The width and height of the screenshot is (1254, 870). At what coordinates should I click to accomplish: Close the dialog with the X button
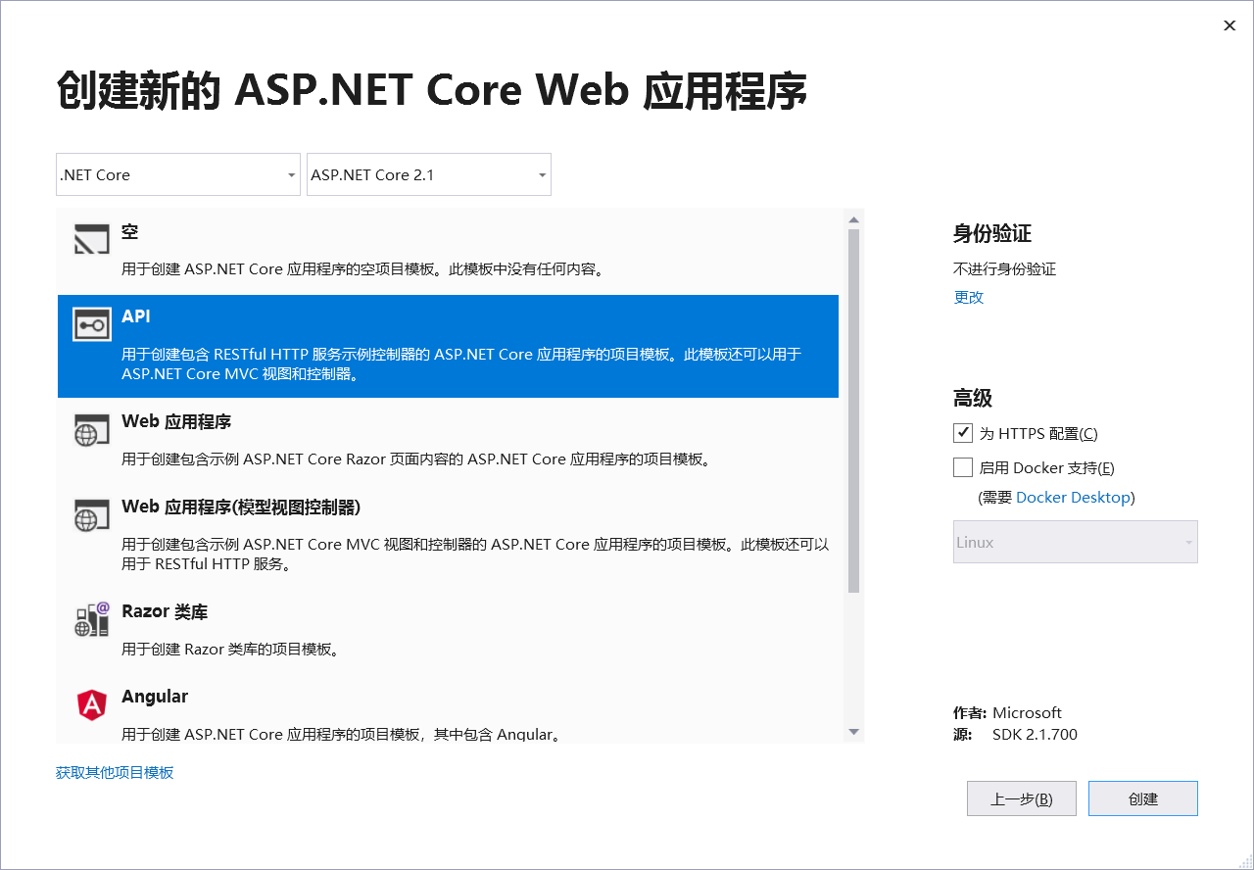point(1230,25)
